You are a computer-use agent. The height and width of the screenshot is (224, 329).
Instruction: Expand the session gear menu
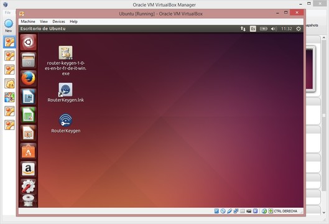299,29
